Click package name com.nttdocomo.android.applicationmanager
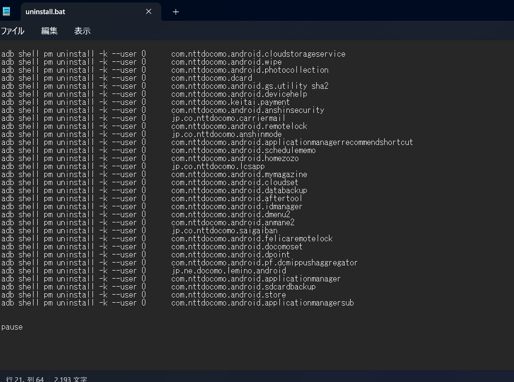This screenshot has width=514, height=382. (x=256, y=279)
